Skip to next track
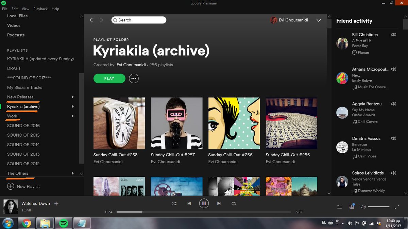The image size is (408, 229). point(219,204)
